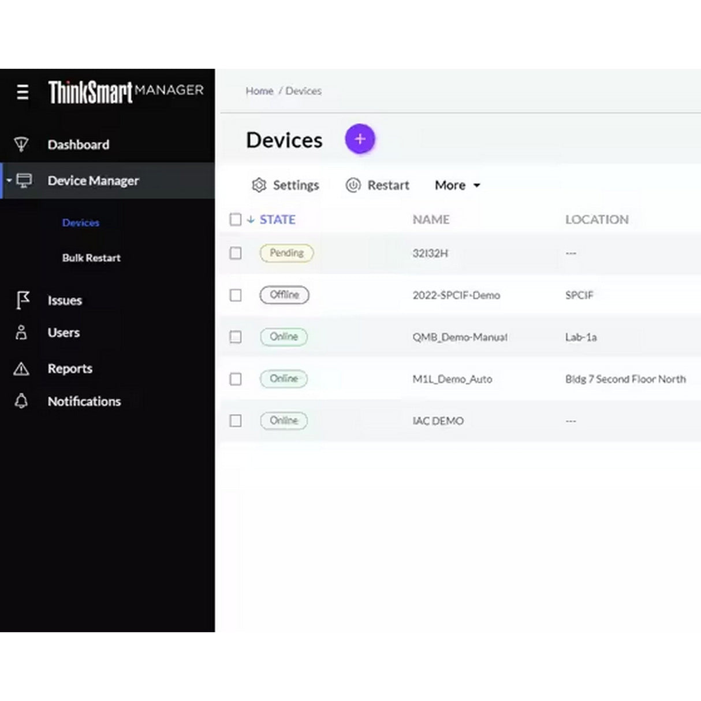Viewport: 701px width, 701px height.
Task: Click the purple add device button
Action: (360, 139)
